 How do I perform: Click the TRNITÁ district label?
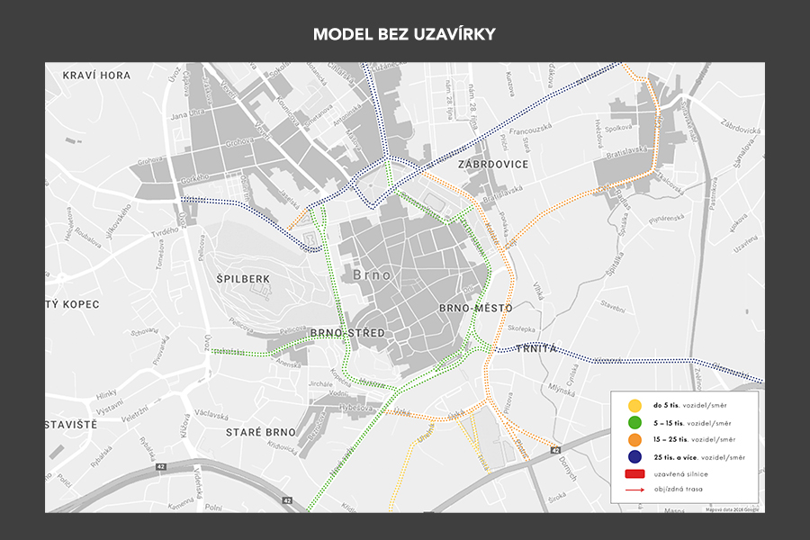pos(539,348)
